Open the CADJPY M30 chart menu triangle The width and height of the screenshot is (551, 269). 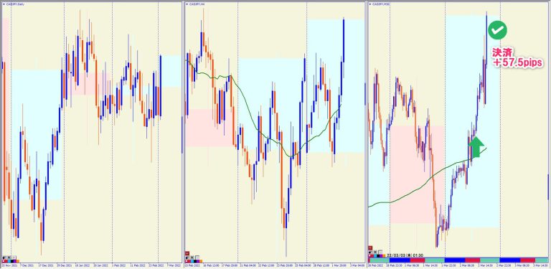[x=370, y=4]
